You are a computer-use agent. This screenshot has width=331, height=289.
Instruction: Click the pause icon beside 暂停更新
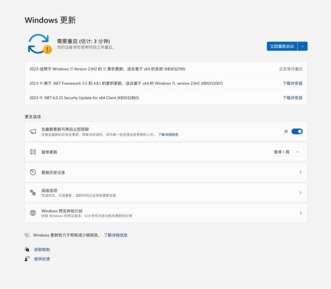pyautogui.click(x=33, y=152)
